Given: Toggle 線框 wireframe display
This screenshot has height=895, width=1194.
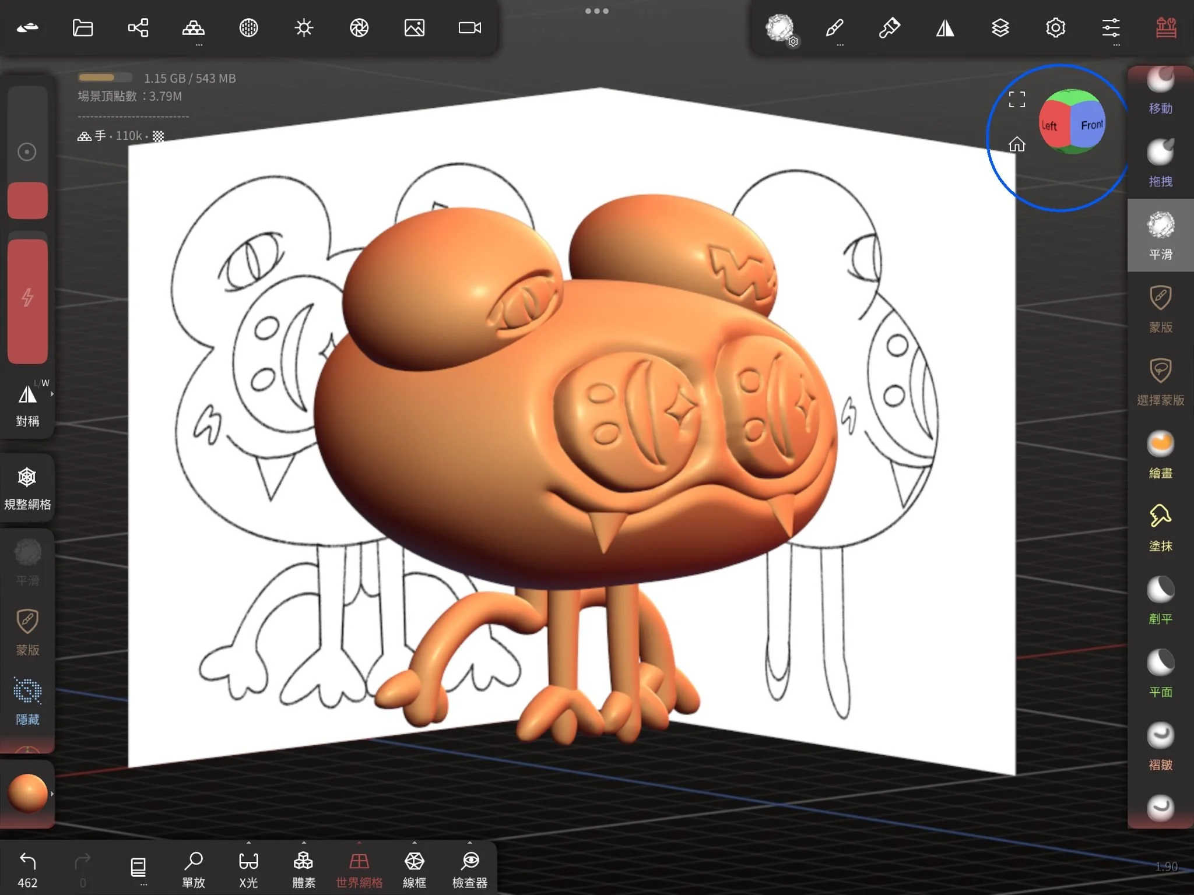Looking at the screenshot, I should 414,869.
